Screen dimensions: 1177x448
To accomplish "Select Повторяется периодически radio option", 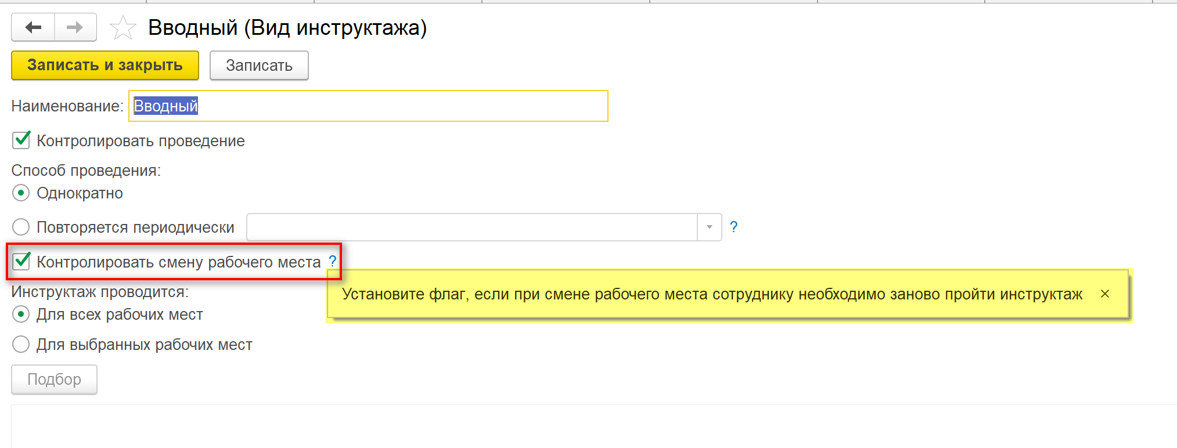I will tap(21, 227).
